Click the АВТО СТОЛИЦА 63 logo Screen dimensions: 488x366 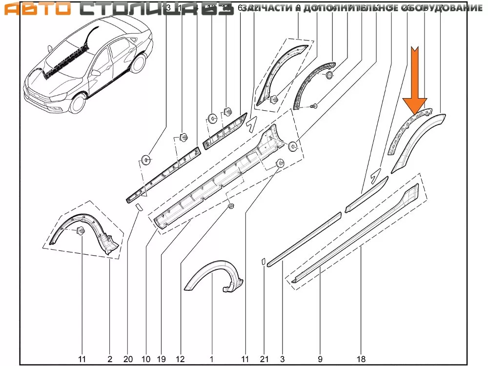[x=117, y=8]
